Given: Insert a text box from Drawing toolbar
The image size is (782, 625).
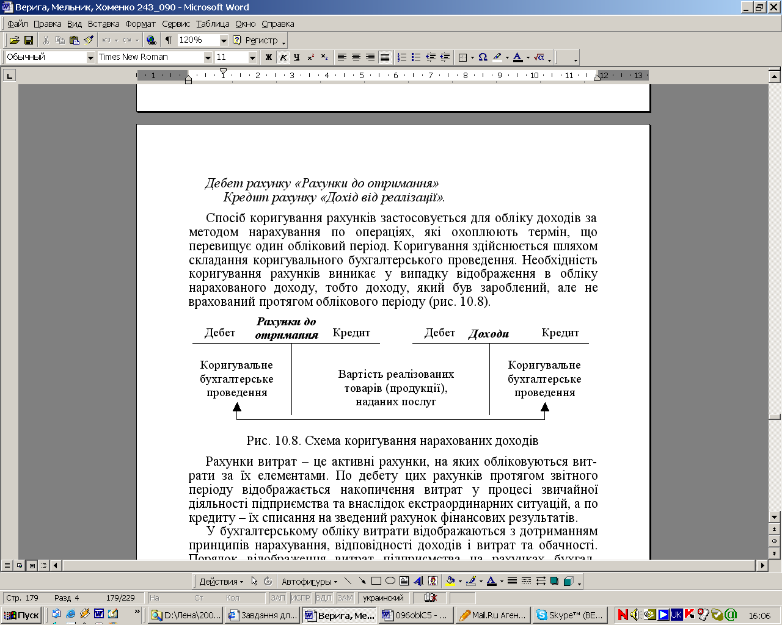Looking at the screenshot, I should (x=404, y=581).
